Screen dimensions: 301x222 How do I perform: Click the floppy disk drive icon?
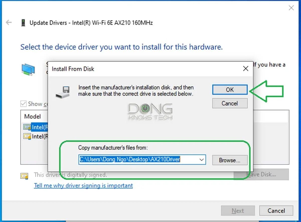pos(63,92)
